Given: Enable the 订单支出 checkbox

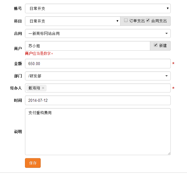Looking at the screenshot, I should coord(126,20).
